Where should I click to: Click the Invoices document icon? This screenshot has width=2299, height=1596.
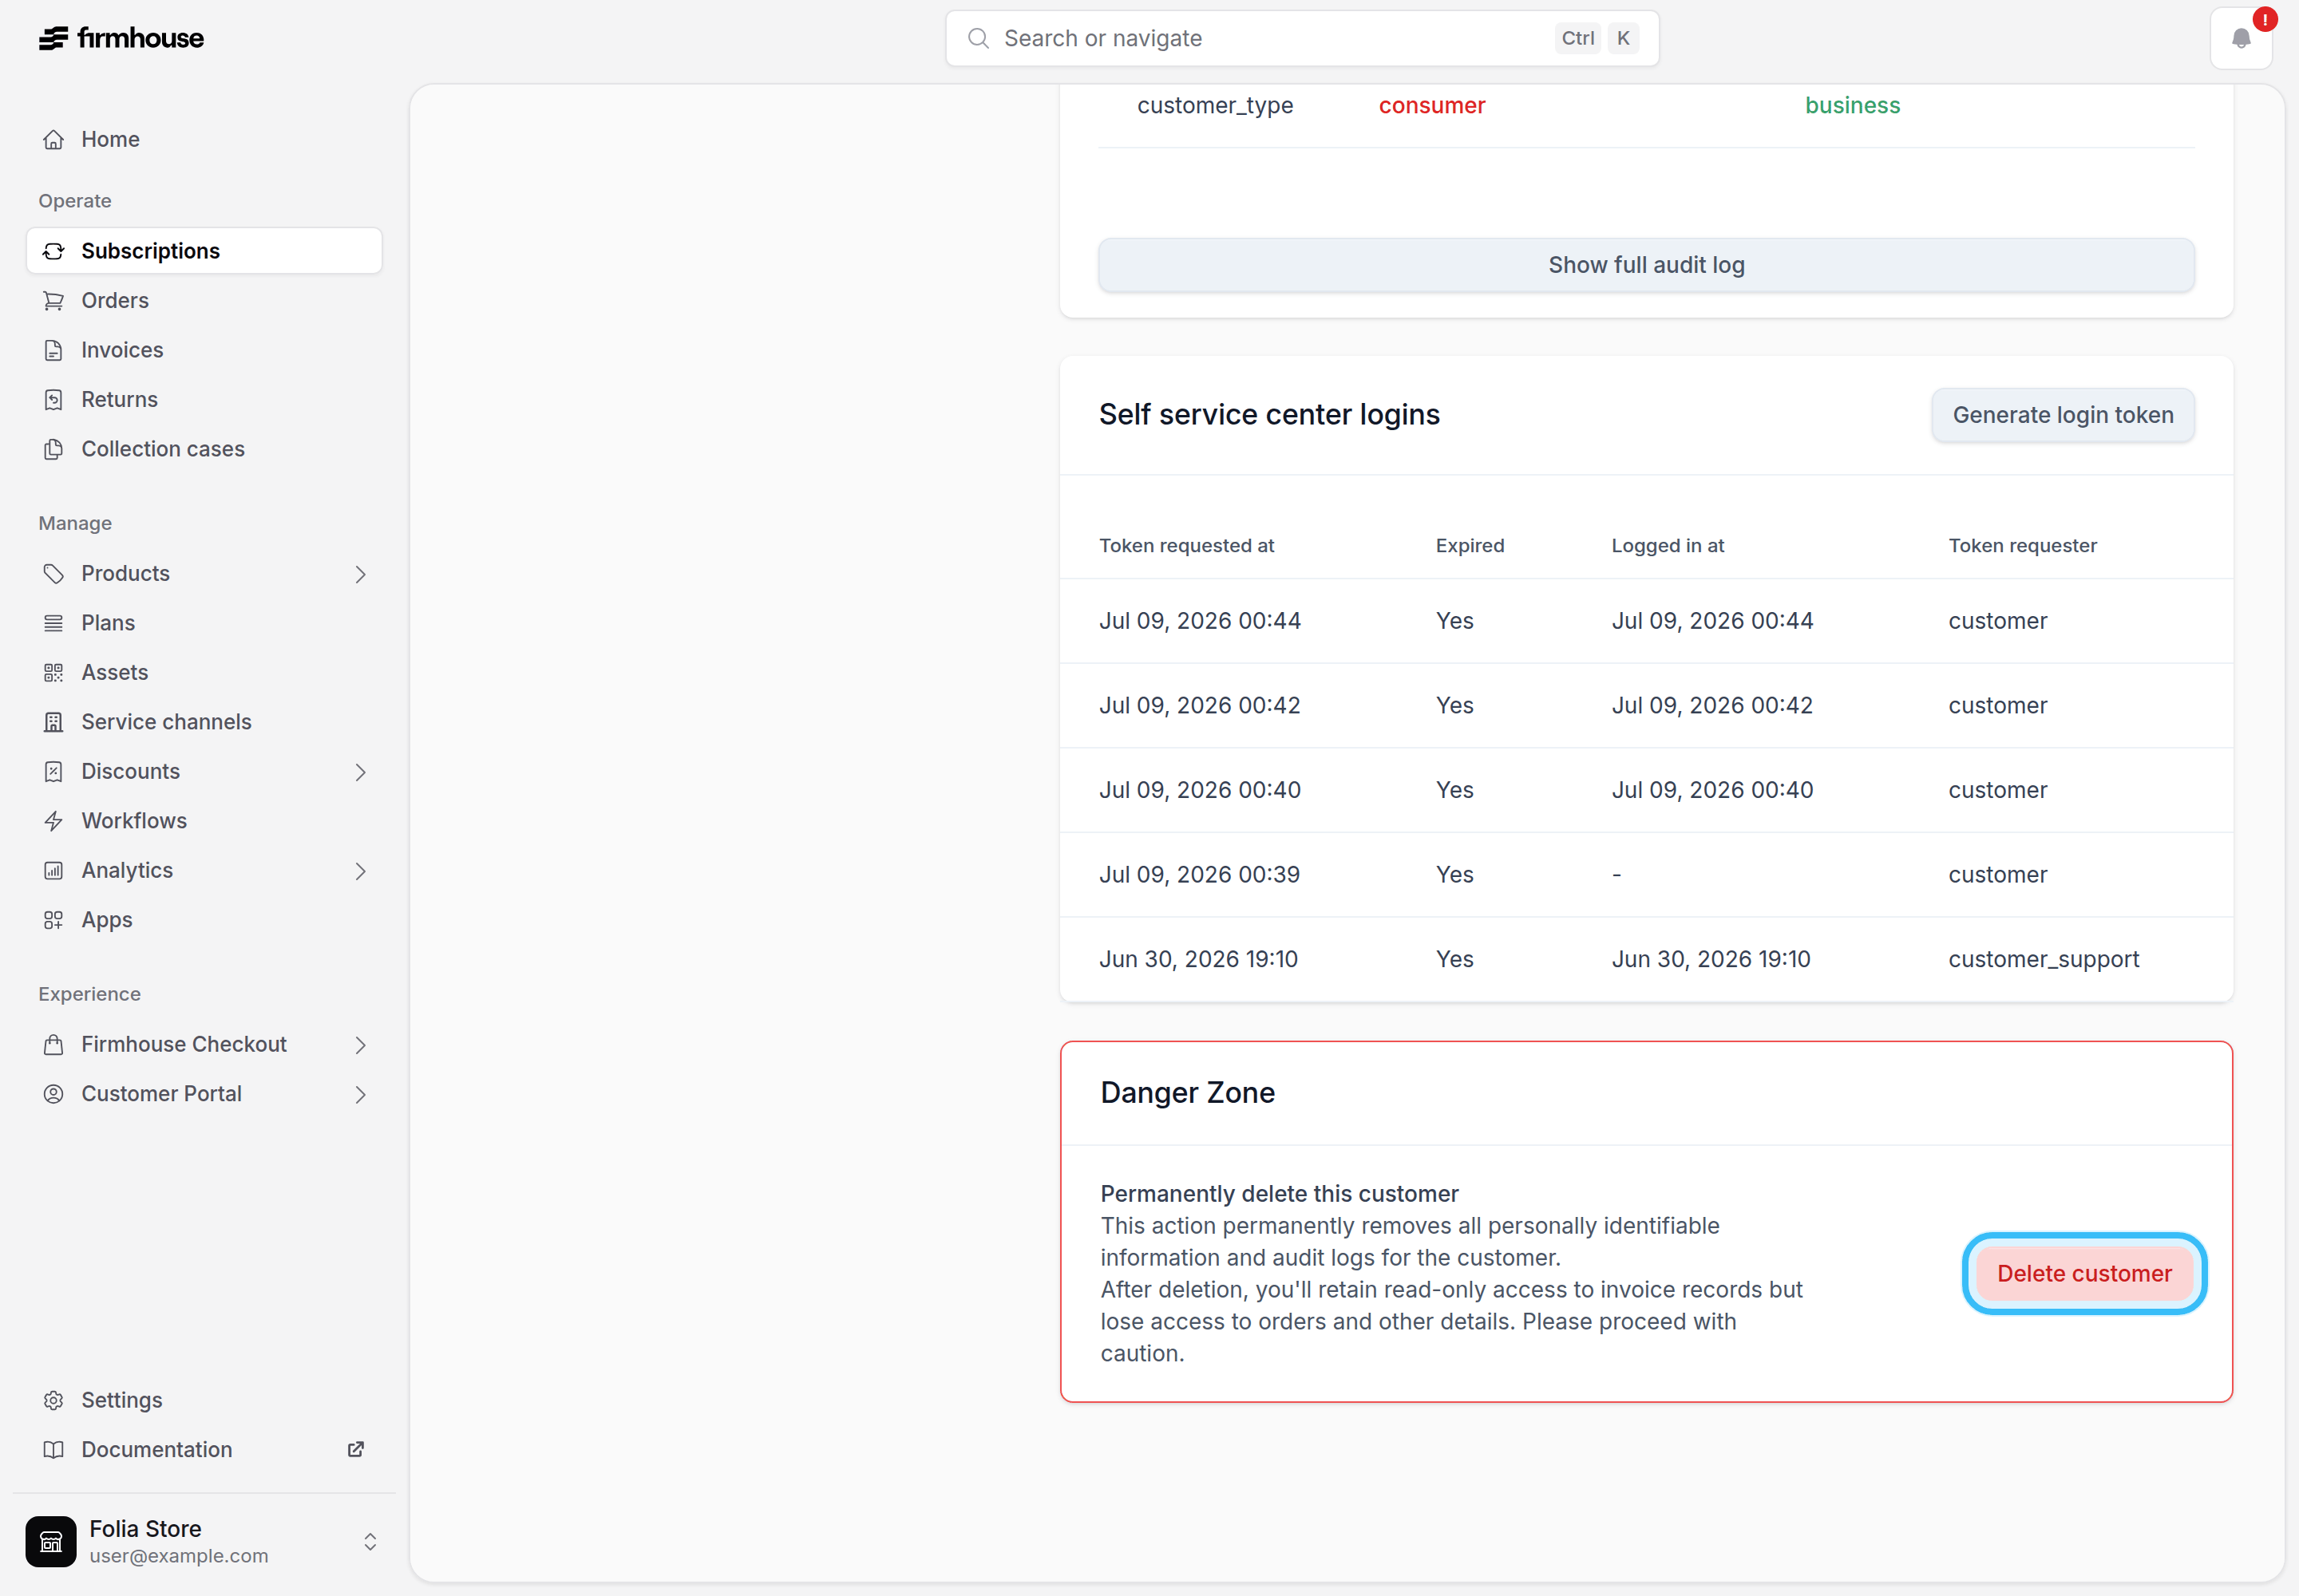pos(54,350)
